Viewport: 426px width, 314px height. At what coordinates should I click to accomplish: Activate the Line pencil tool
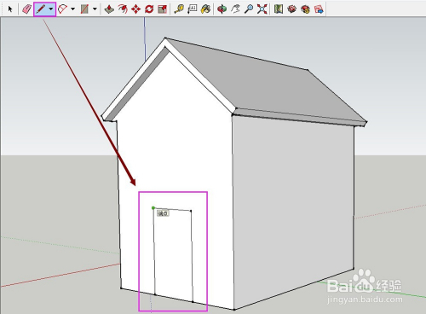pyautogui.click(x=41, y=9)
